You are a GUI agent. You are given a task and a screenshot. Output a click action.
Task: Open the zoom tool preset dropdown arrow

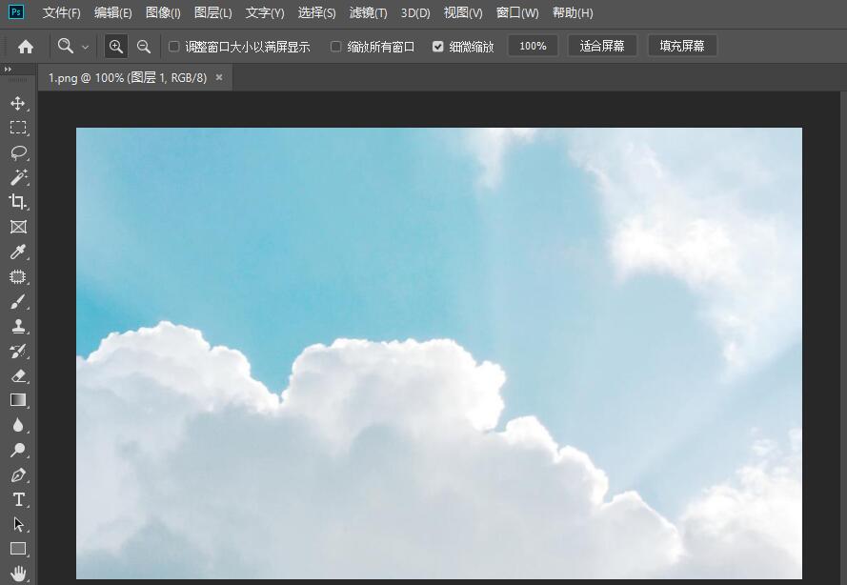pos(85,48)
